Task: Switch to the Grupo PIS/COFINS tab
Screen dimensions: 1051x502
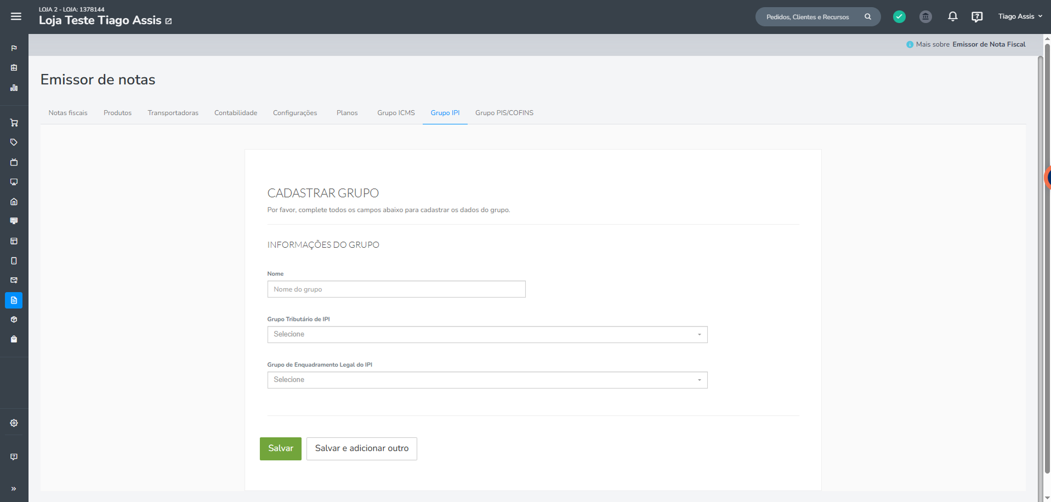Action: [504, 113]
